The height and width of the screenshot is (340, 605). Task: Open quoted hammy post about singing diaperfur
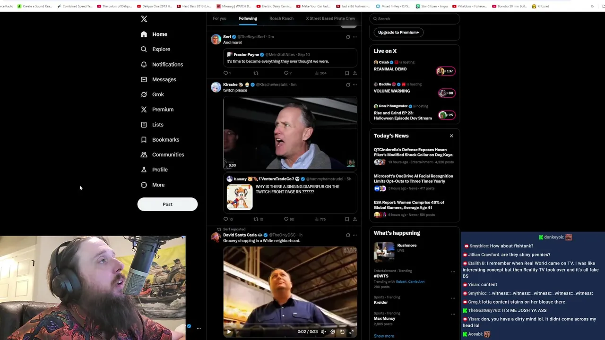(290, 193)
